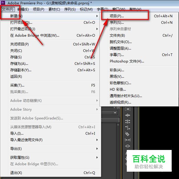Select 黑场(V)... submenu entry
179x179 pixels.
coord(139,77)
